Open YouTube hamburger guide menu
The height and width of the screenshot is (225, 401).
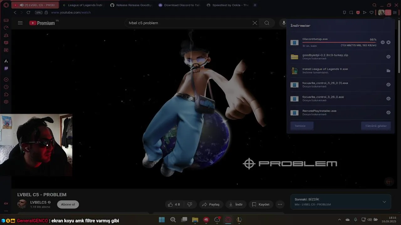20,23
